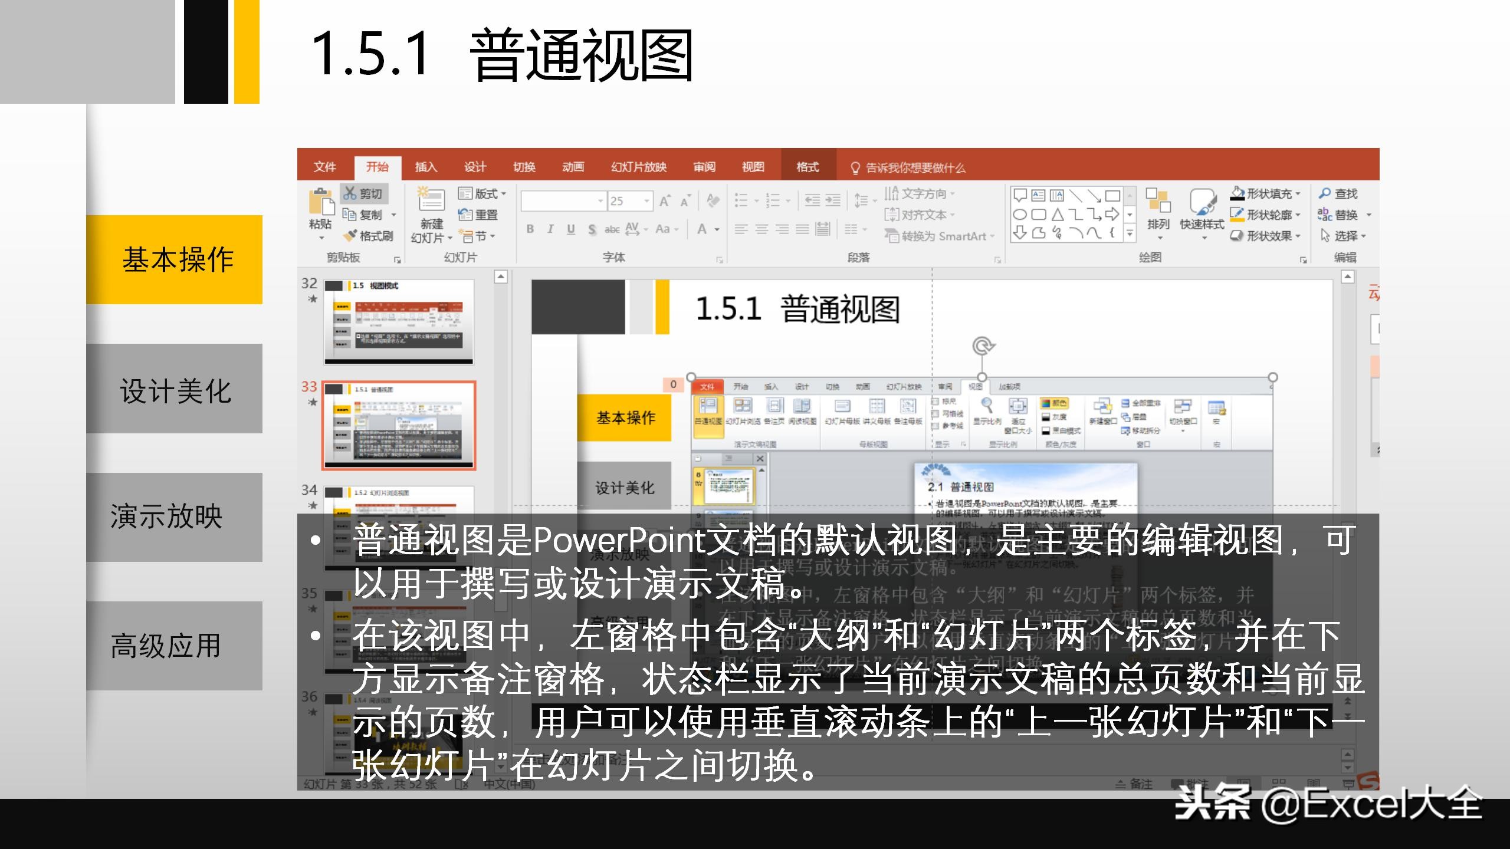Toggle Bold formatting in the Font group

click(531, 229)
